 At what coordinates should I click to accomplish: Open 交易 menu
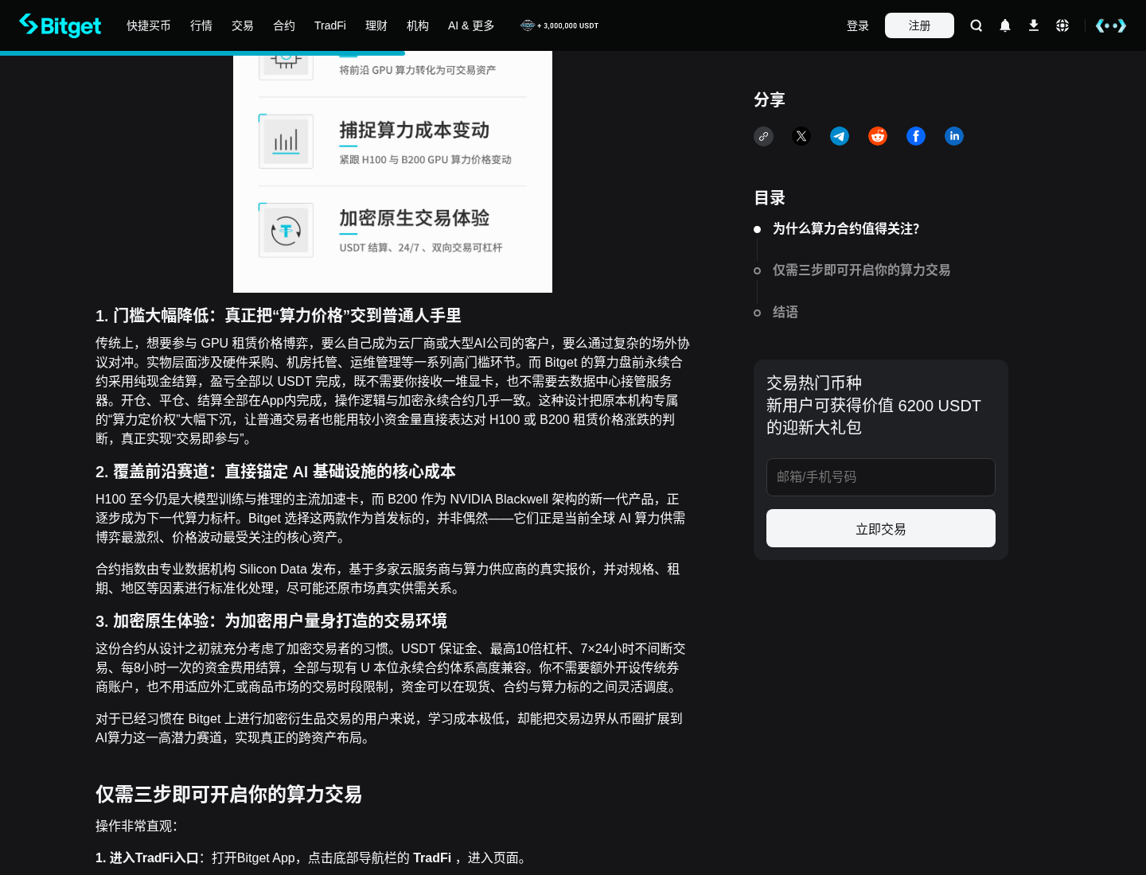[243, 25]
